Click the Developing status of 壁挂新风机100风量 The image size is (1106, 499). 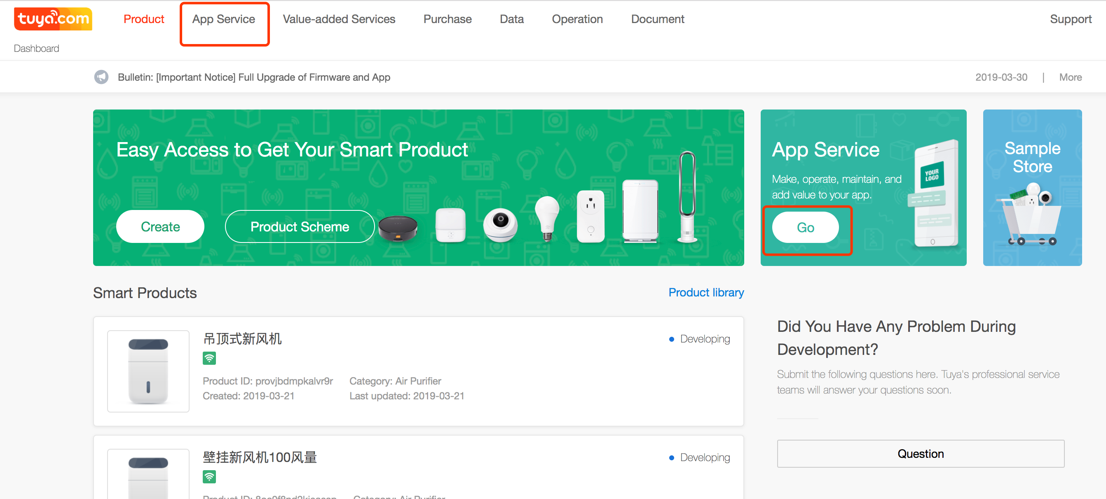pyautogui.click(x=699, y=457)
